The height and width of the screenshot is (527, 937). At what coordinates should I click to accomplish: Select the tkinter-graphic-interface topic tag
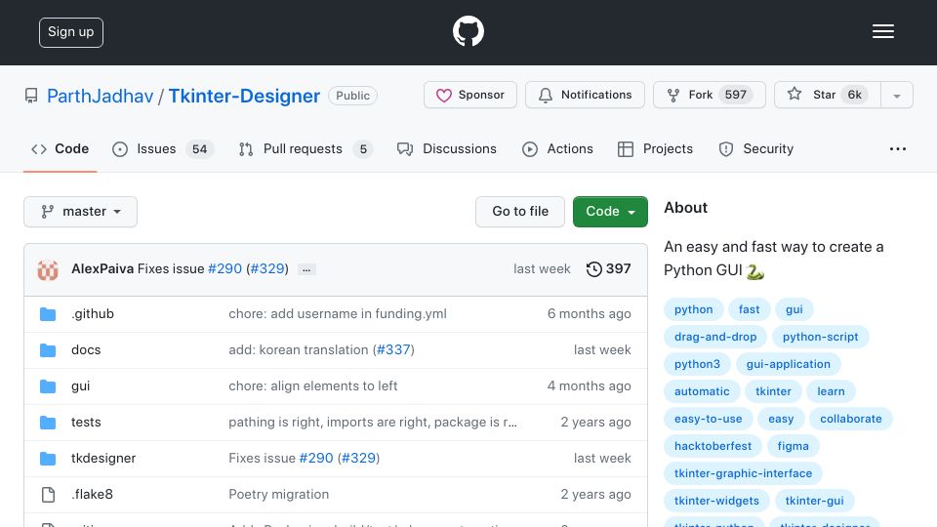744,474
